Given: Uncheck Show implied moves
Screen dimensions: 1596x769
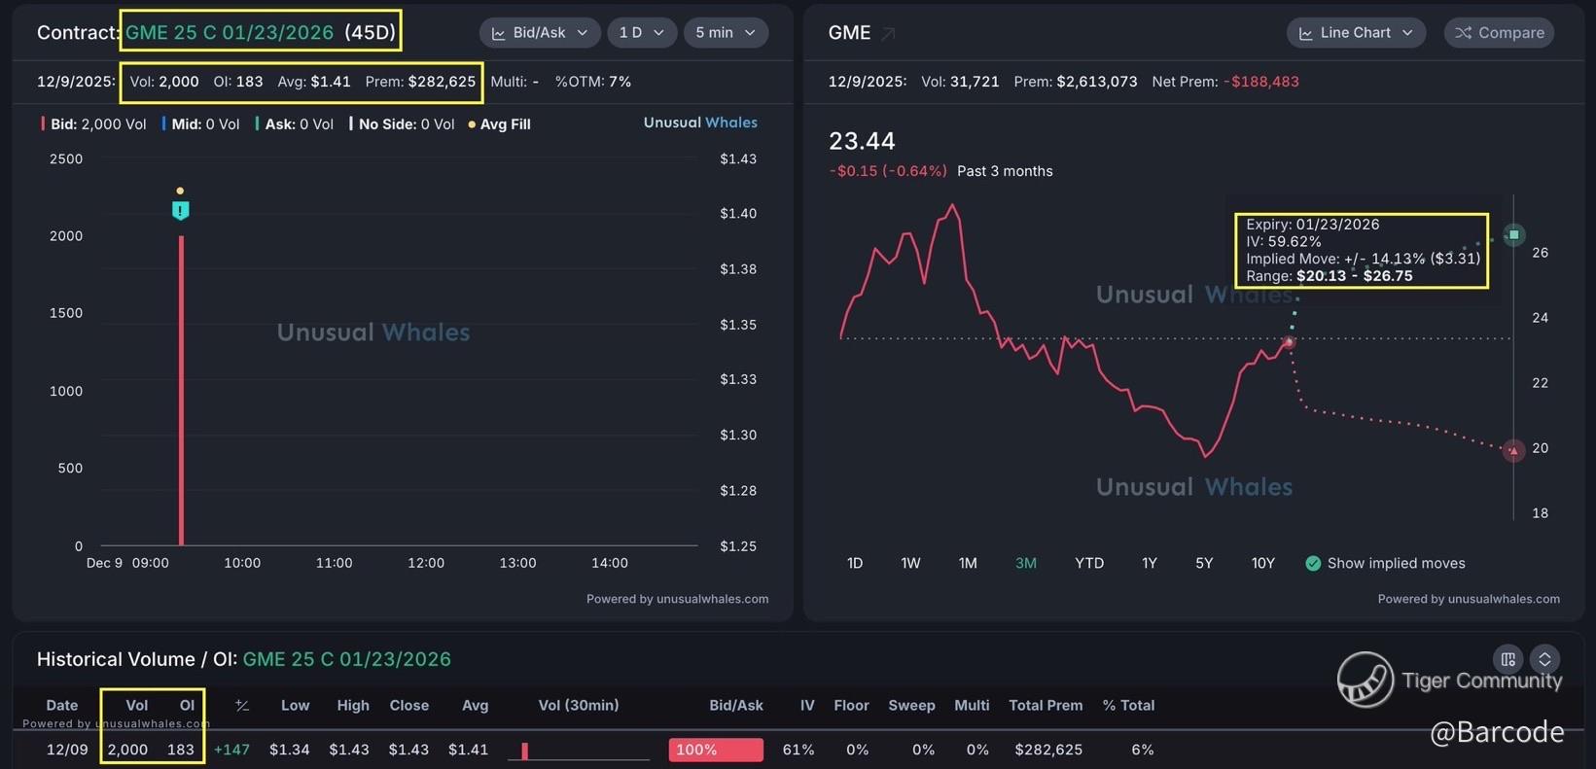Looking at the screenshot, I should (1313, 564).
